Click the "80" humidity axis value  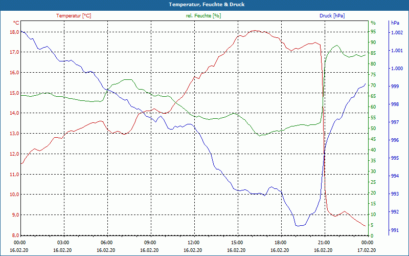click(x=373, y=63)
